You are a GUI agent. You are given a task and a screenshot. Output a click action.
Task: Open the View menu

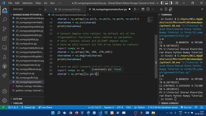[x=38, y=3]
